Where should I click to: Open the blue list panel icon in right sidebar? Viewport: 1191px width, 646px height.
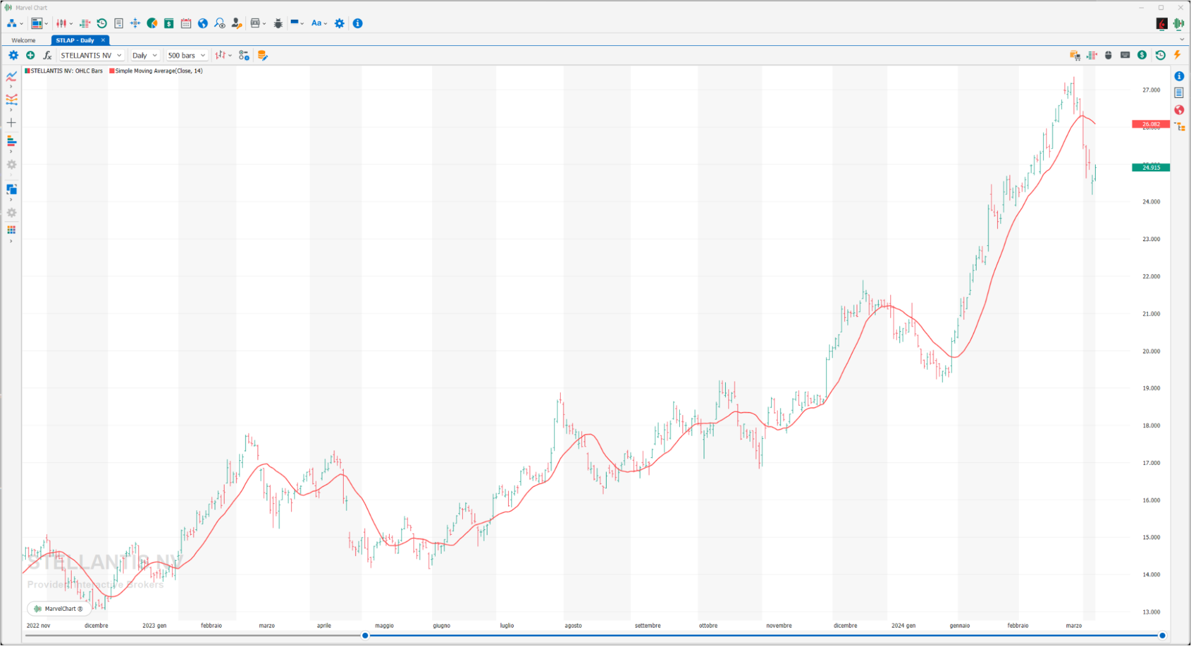coord(1179,93)
